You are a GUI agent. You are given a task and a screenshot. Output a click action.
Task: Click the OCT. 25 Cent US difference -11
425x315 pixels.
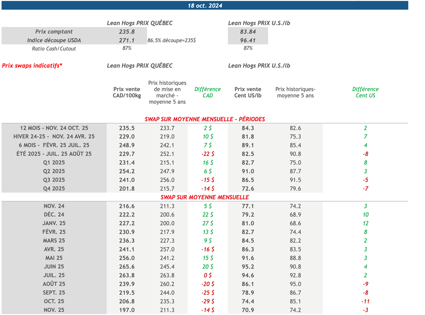pos(365,301)
